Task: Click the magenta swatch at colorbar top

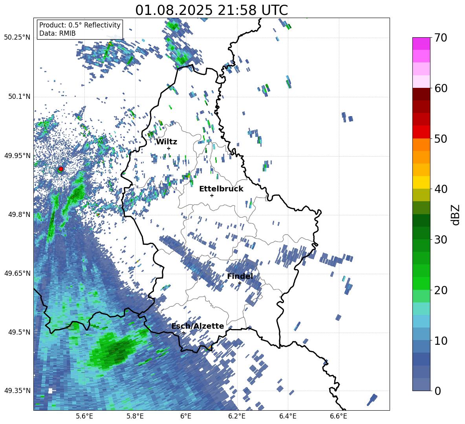Action: coord(421,44)
